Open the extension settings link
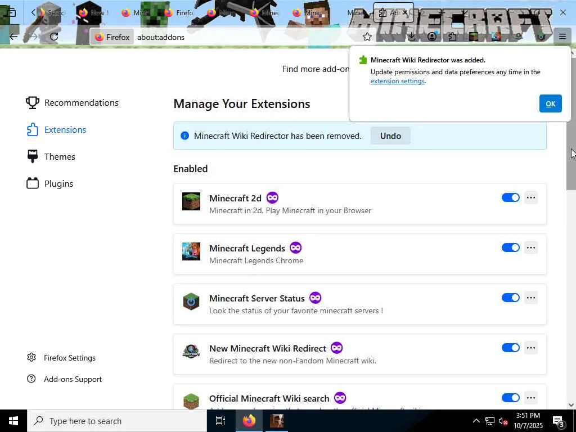Screen dimensions: 576x432 click(398, 81)
